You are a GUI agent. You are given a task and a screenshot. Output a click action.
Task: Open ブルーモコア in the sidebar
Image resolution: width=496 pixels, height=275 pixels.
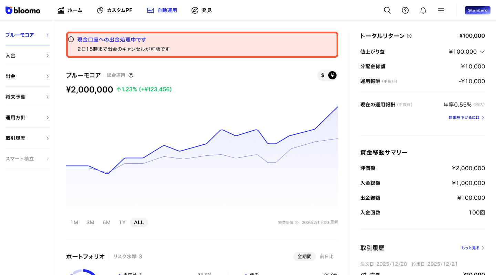28,35
